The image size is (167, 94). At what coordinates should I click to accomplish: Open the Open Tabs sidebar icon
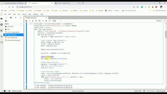tap(2, 42)
